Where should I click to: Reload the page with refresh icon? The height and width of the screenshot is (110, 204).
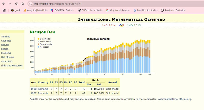coord(16,4)
